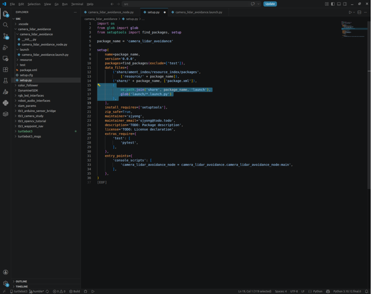
Task: Toggle the Secondary Side Bar visibility
Action: tap(345, 4)
